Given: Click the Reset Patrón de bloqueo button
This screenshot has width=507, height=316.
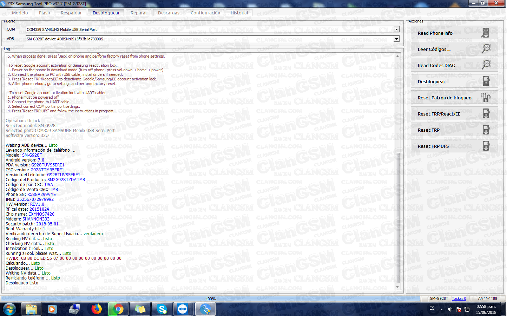Looking at the screenshot, I should pos(454,98).
